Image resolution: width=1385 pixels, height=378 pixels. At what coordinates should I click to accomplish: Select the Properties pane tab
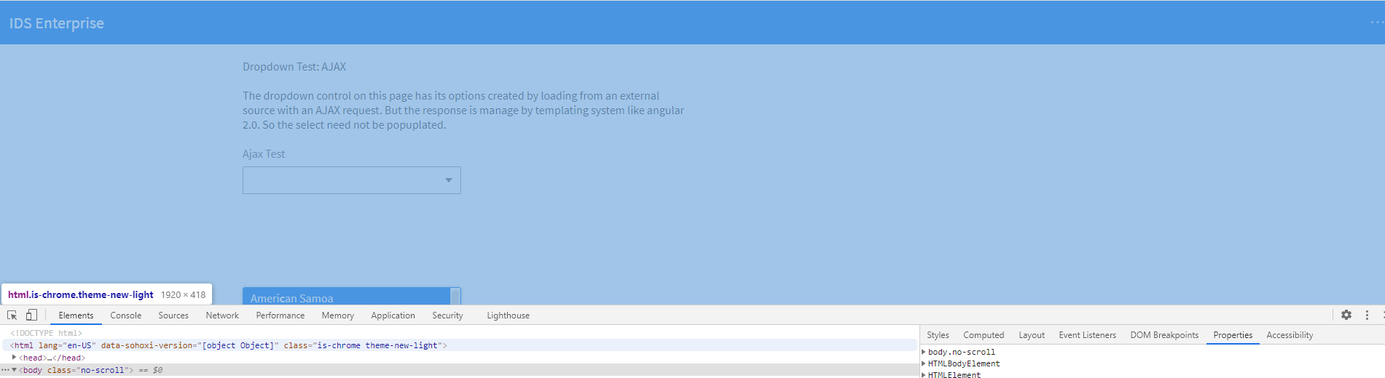click(1233, 335)
